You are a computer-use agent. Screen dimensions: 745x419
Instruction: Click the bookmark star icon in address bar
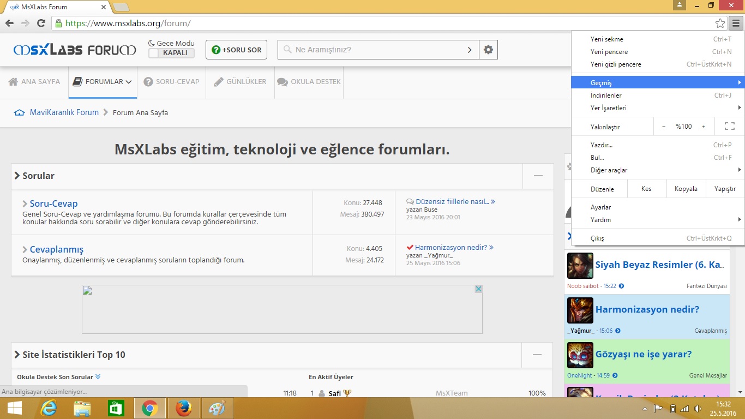tap(720, 23)
